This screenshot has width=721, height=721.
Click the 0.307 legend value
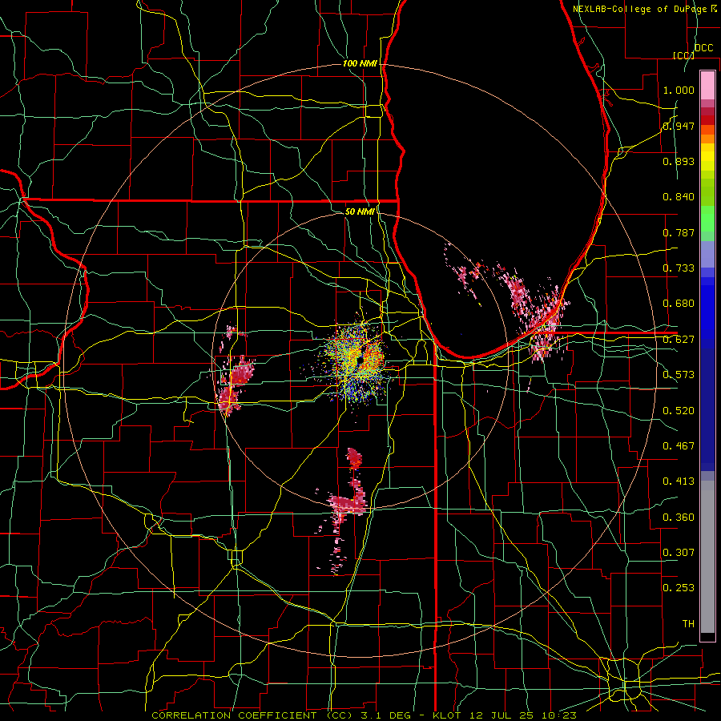tap(679, 552)
